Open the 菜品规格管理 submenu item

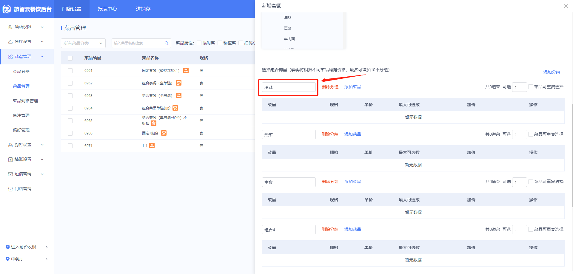click(25, 101)
